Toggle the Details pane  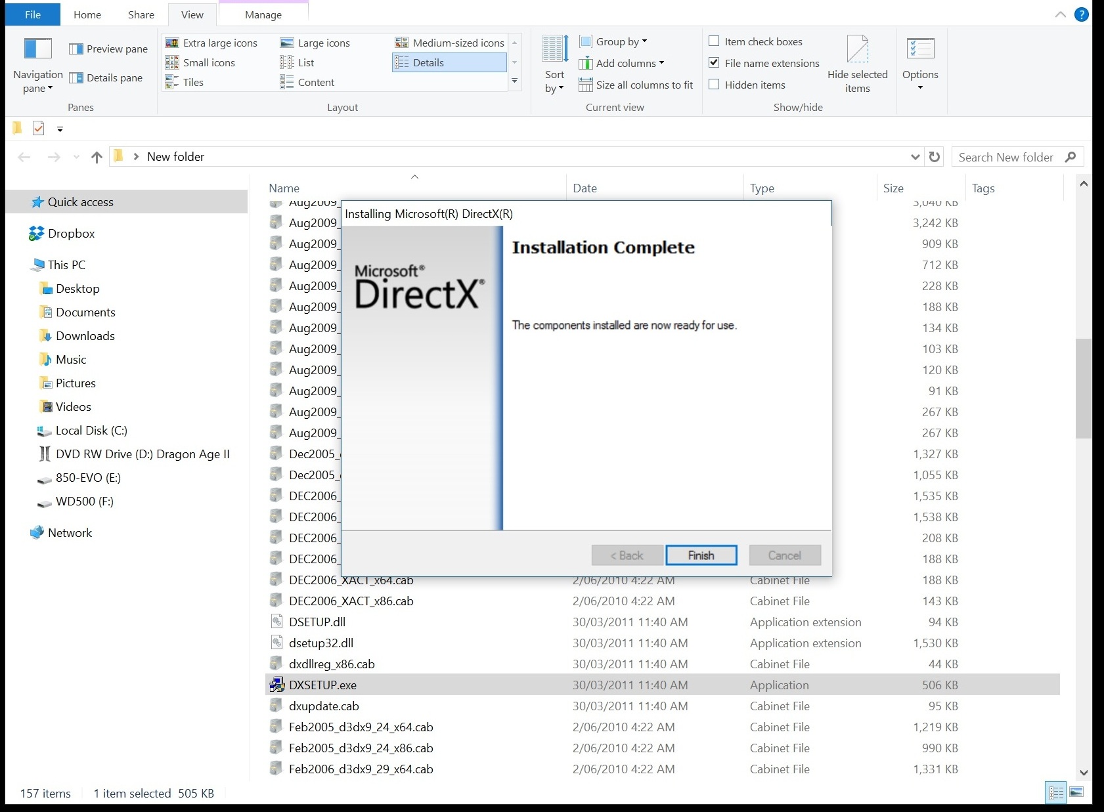106,77
